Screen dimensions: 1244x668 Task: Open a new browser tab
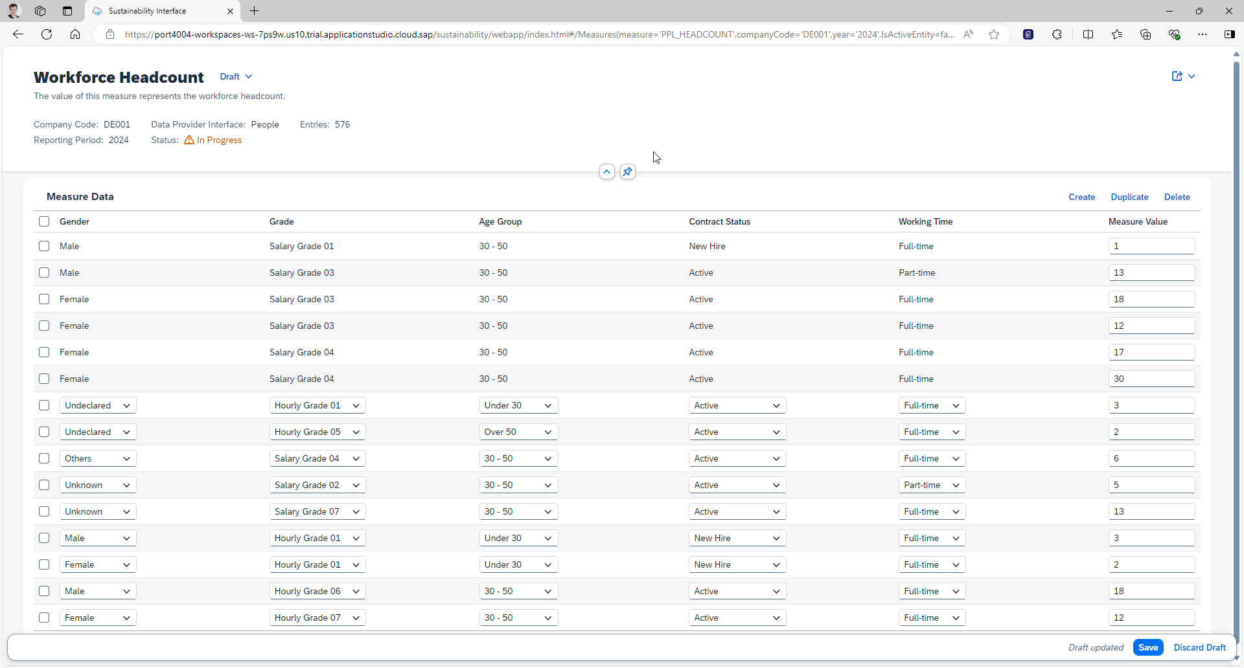(x=254, y=11)
